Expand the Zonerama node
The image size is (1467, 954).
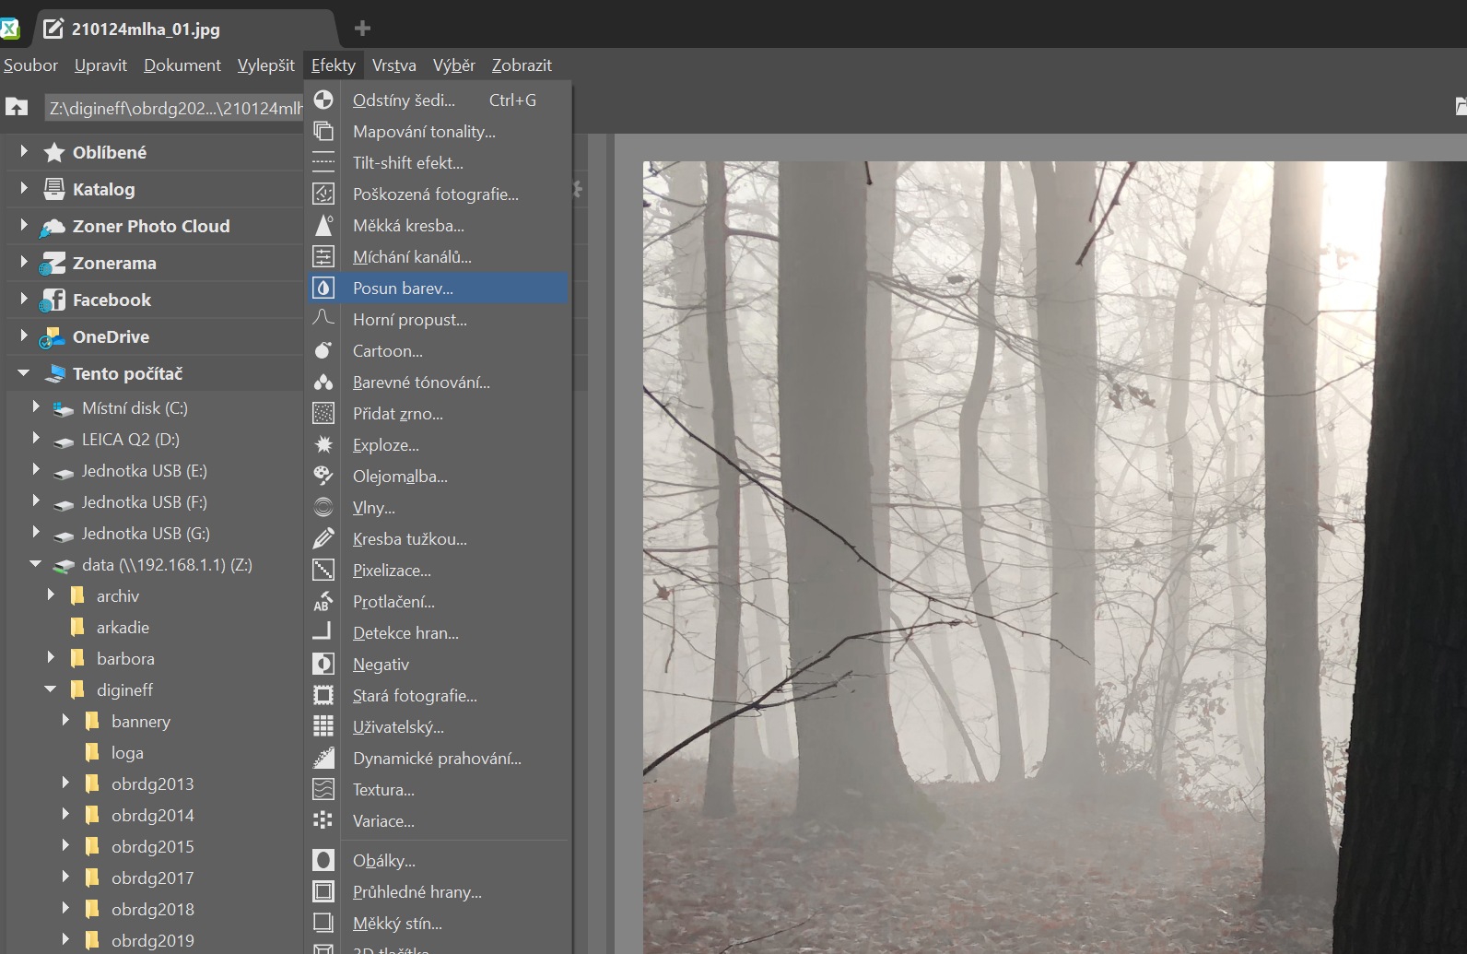click(x=23, y=262)
